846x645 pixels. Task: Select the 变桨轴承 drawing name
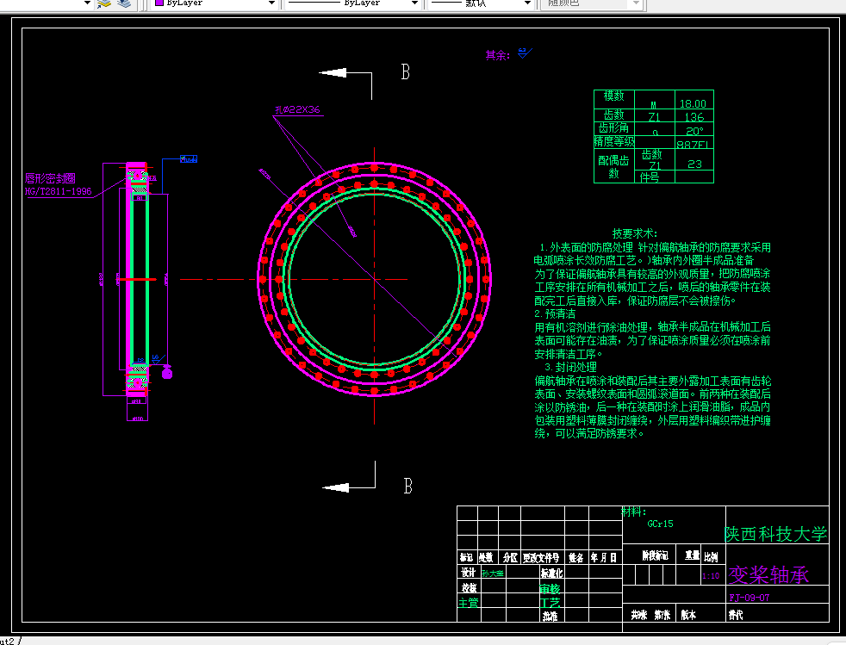[768, 575]
